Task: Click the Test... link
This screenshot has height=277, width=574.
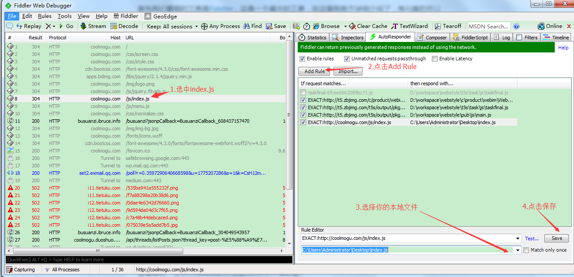Action: (x=532, y=239)
